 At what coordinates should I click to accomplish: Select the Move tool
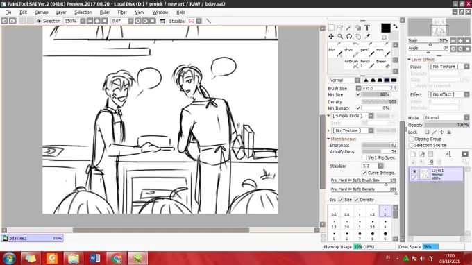click(331, 37)
